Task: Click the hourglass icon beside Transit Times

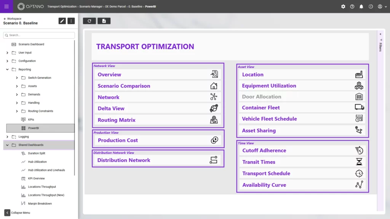Action: 359,162
